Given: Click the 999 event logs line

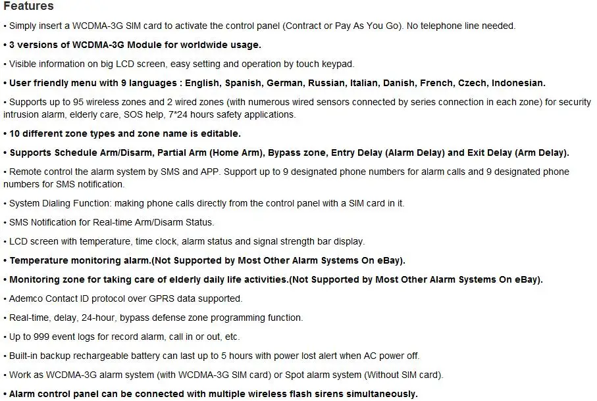Looking at the screenshot, I should 122,337.
